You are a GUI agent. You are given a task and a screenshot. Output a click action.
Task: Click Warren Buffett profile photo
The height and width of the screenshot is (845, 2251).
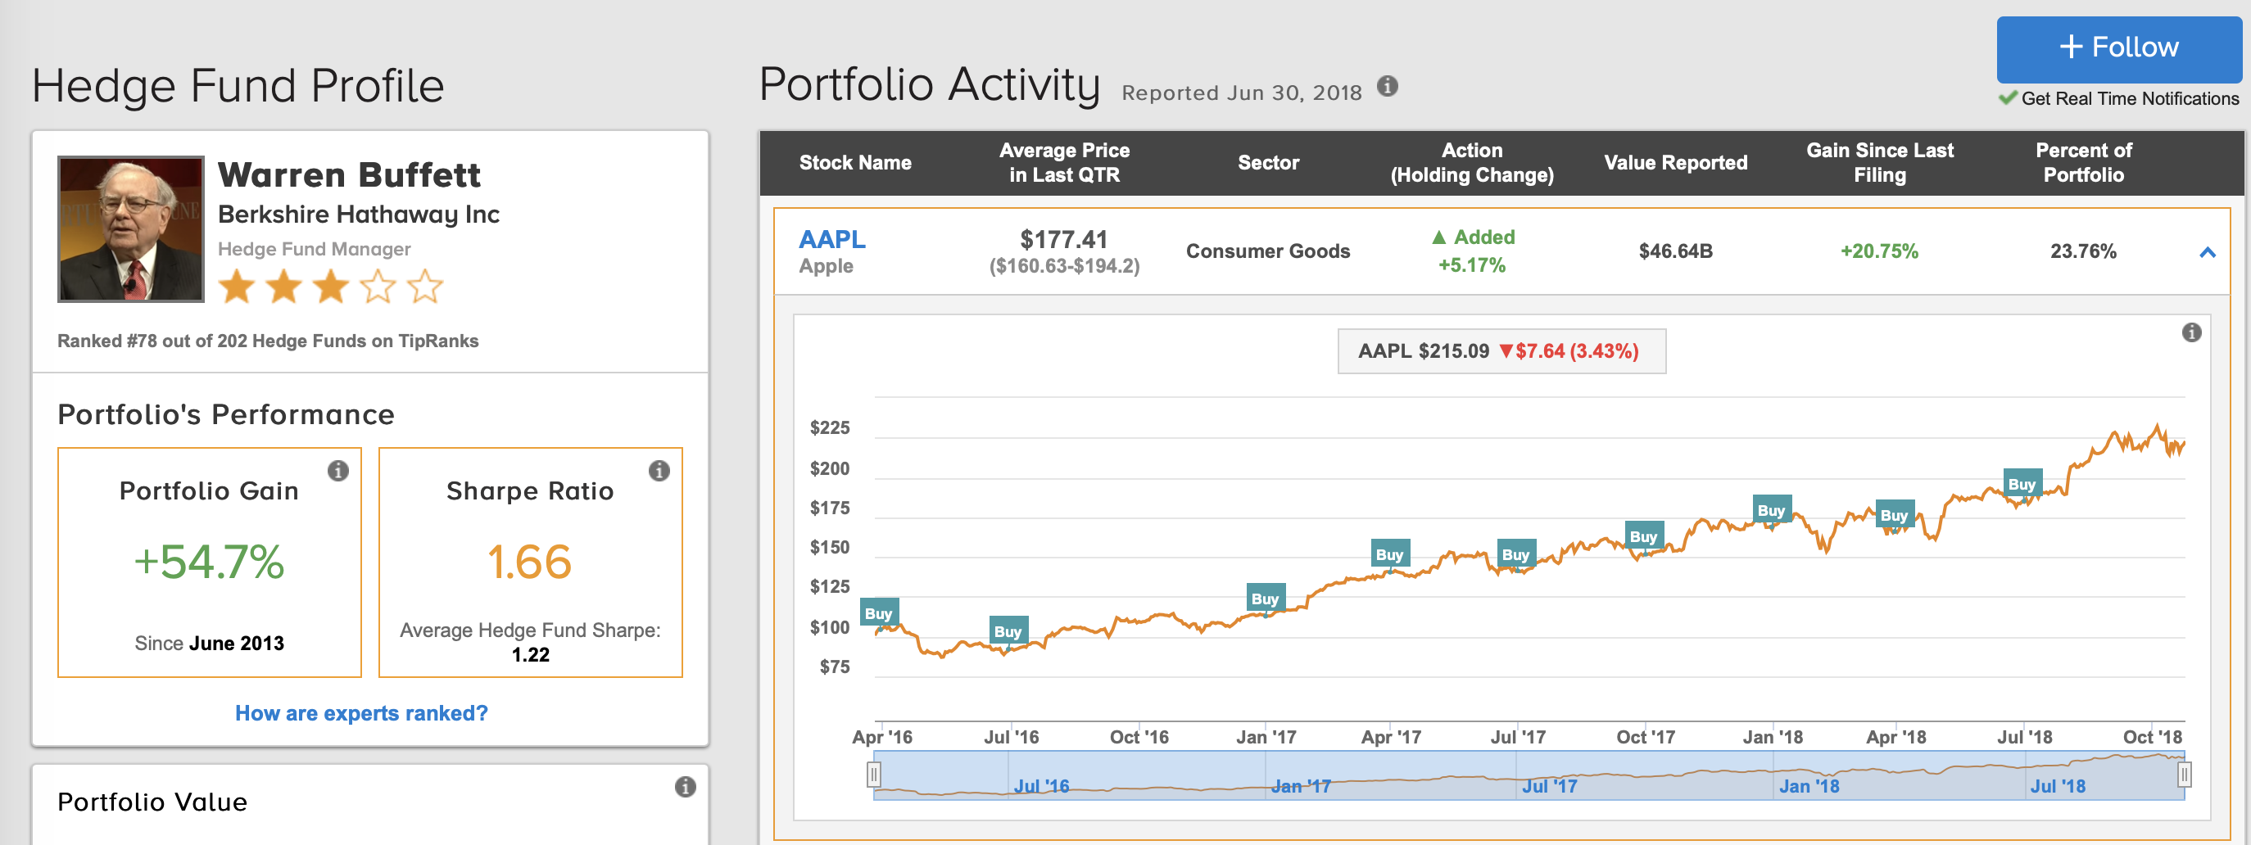(x=131, y=229)
